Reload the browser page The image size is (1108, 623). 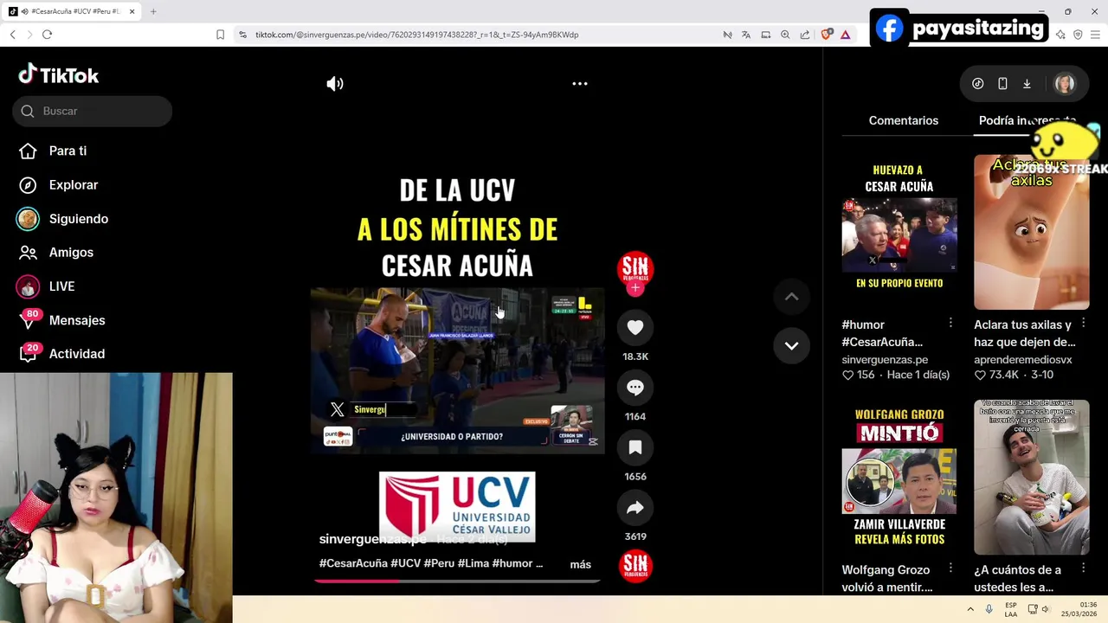[x=47, y=35]
